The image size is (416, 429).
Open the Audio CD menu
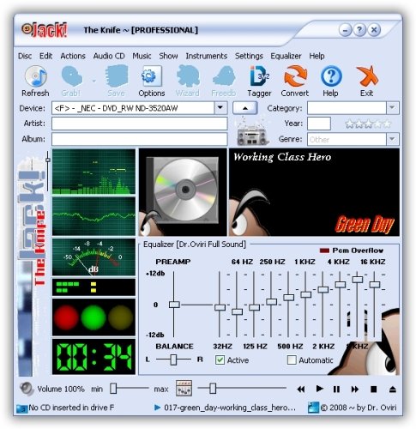109,56
